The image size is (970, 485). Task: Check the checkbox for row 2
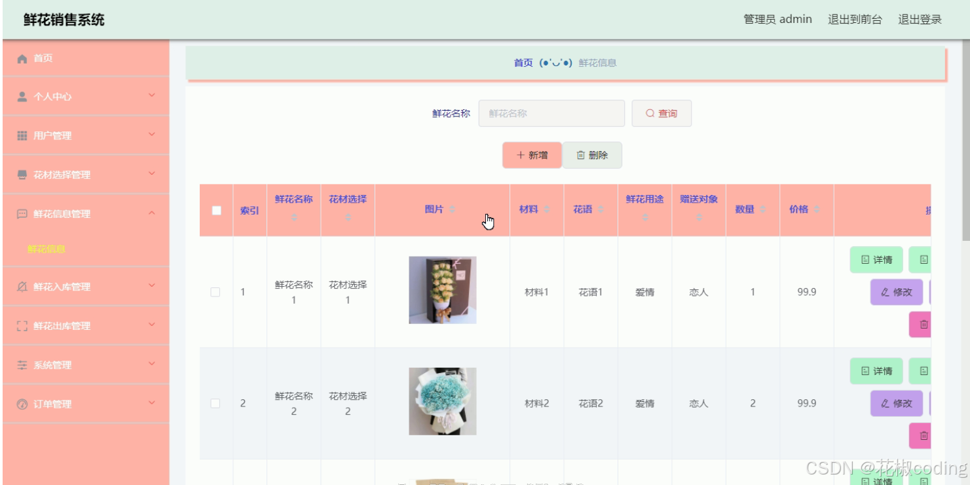[x=216, y=403]
